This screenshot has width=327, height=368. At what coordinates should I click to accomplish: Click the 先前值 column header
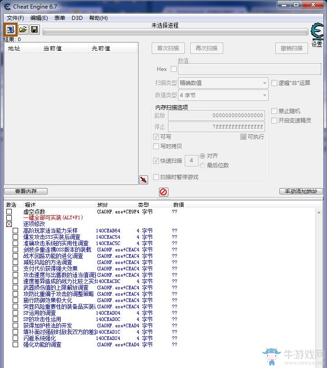[x=101, y=48]
